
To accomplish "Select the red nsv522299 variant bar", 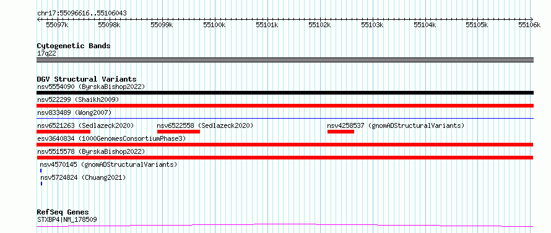I will [285, 106].
